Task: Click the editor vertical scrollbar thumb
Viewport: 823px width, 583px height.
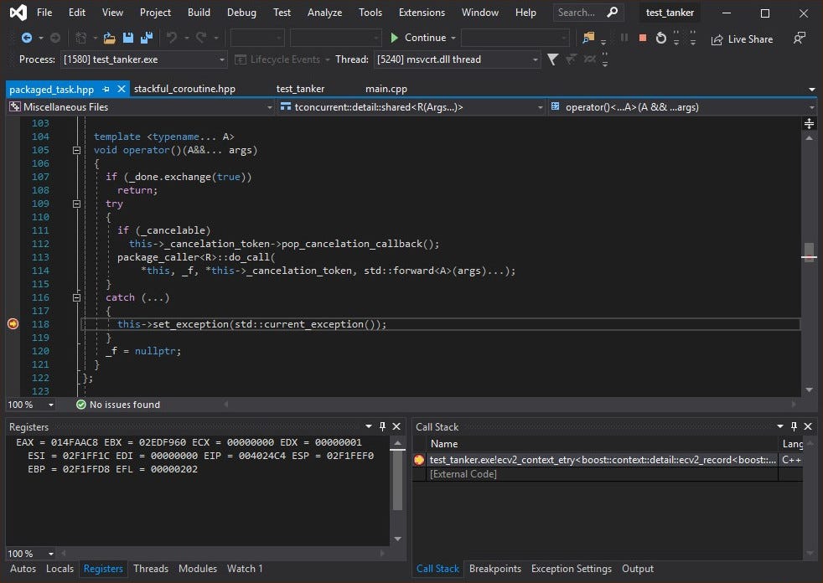Action: 809,252
